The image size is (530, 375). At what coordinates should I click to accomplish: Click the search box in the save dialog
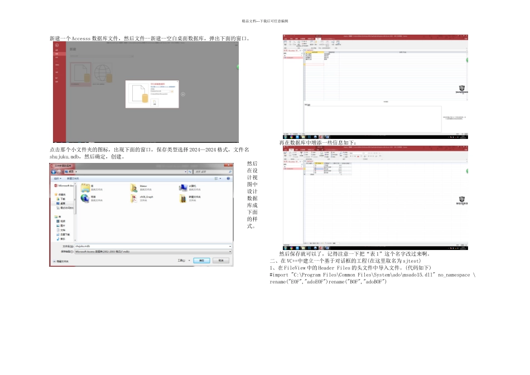(x=213, y=172)
